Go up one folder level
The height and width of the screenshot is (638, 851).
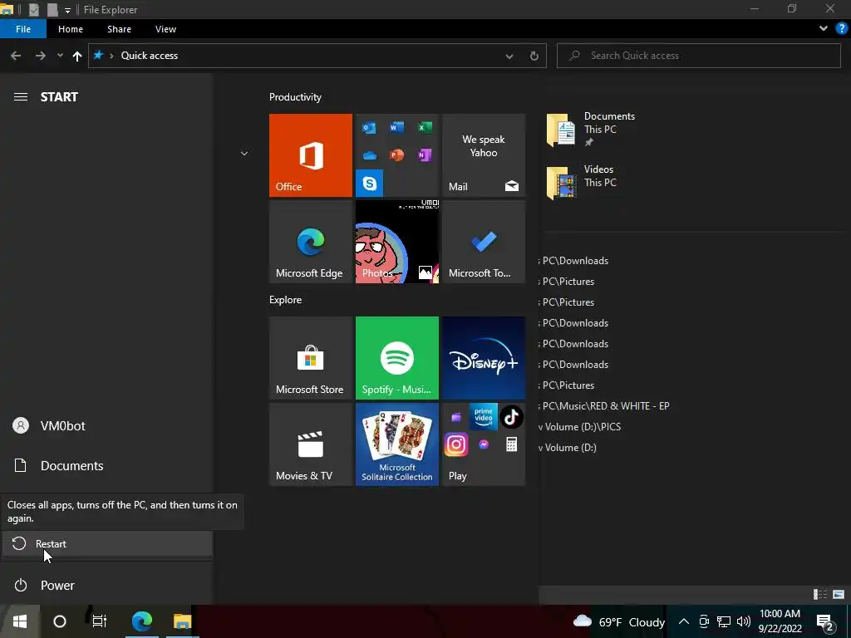point(77,56)
